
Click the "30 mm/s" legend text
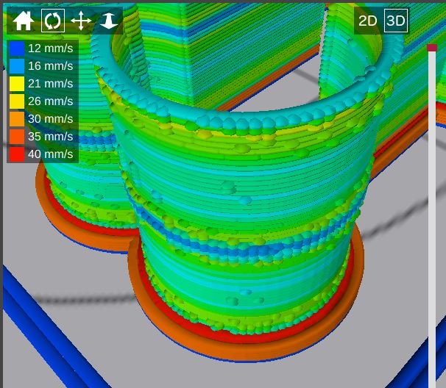(x=50, y=119)
